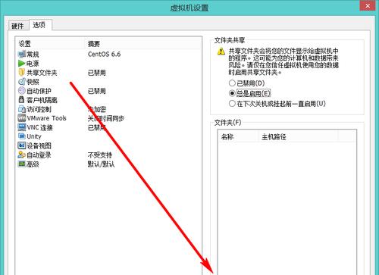Click the 默认/默认 summary text
Image resolution: width=379 pixels, height=275 pixels.
(101, 164)
